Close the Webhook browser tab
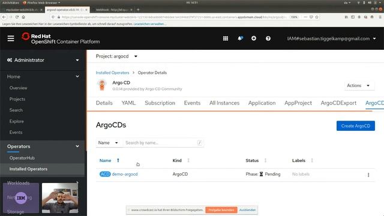The width and height of the screenshot is (384, 216). point(131,10)
